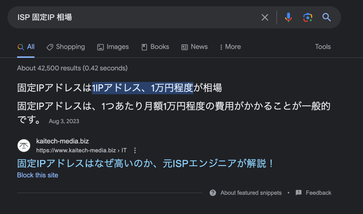Submit search with the magnifier icon

click(x=327, y=17)
